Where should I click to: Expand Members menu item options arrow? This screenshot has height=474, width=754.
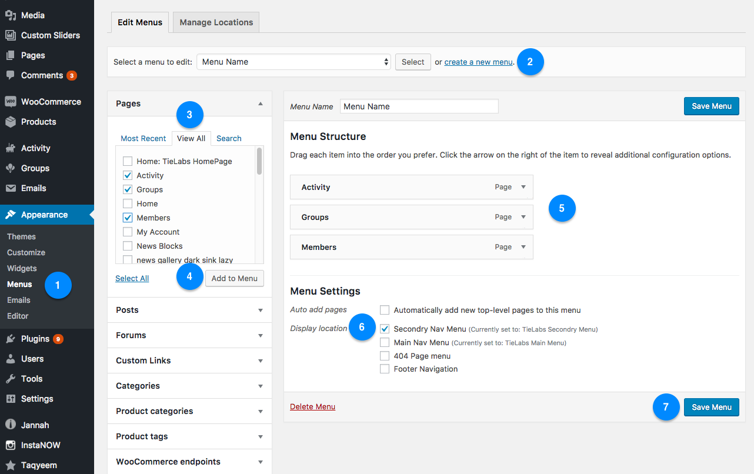point(523,247)
